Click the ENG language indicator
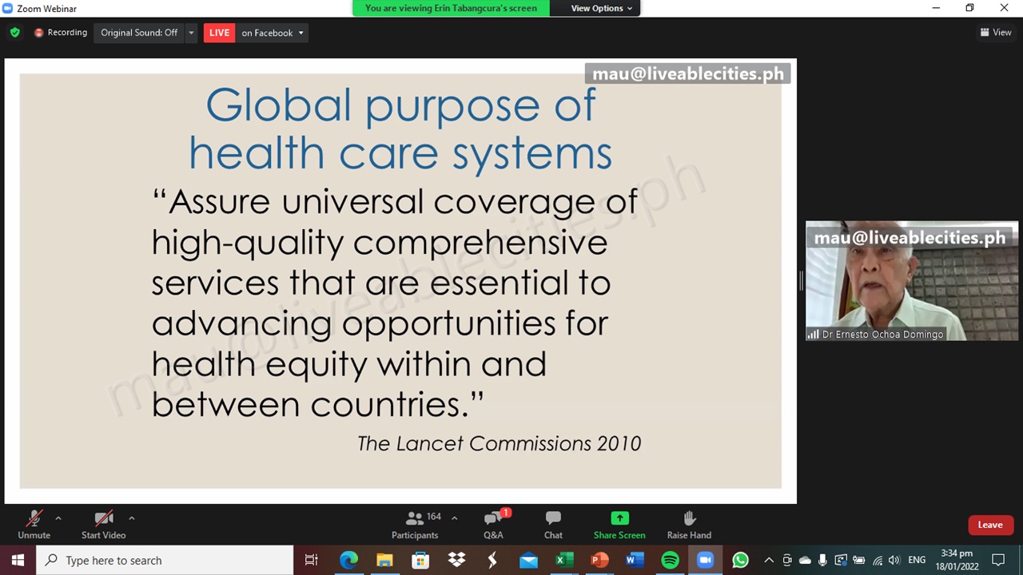The height and width of the screenshot is (575, 1023). [x=917, y=560]
